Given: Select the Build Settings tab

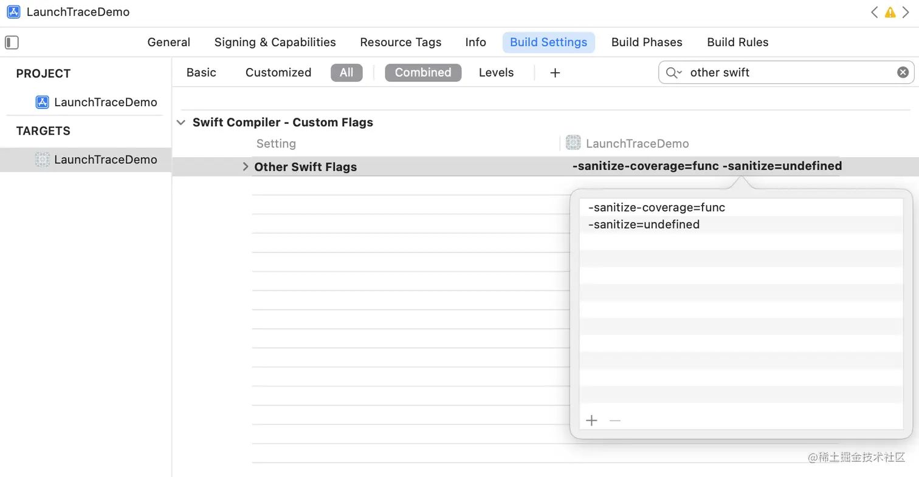Looking at the screenshot, I should pos(549,42).
